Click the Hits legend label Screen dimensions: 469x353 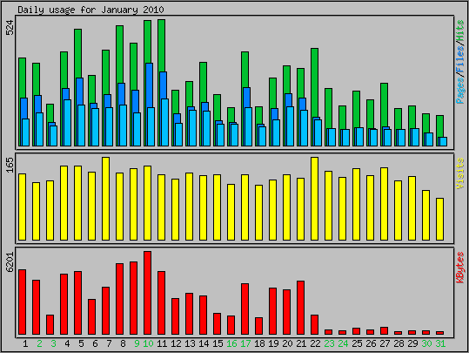pyautogui.click(x=460, y=31)
